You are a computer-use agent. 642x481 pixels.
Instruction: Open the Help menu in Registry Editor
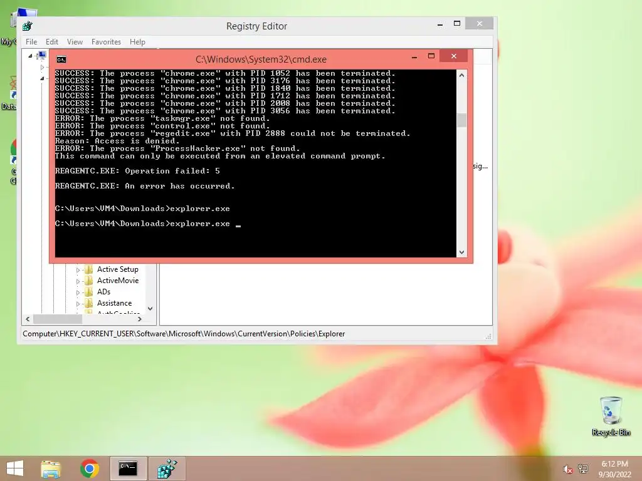click(137, 42)
